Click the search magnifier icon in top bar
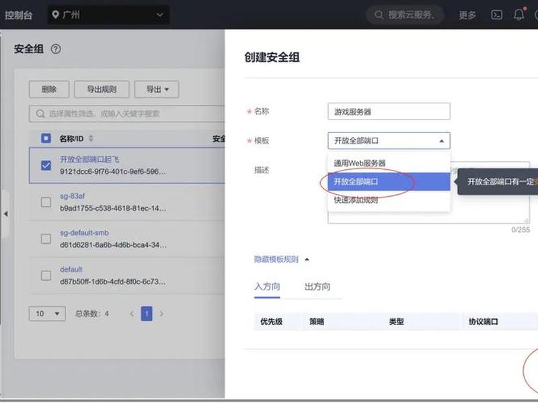Image resolution: width=538 pixels, height=403 pixels. pos(379,15)
